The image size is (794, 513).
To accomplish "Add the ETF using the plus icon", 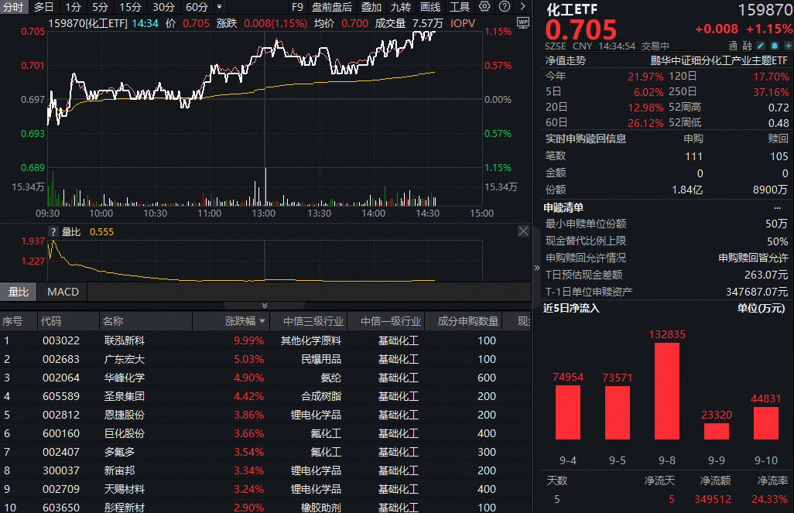I will point(789,46).
